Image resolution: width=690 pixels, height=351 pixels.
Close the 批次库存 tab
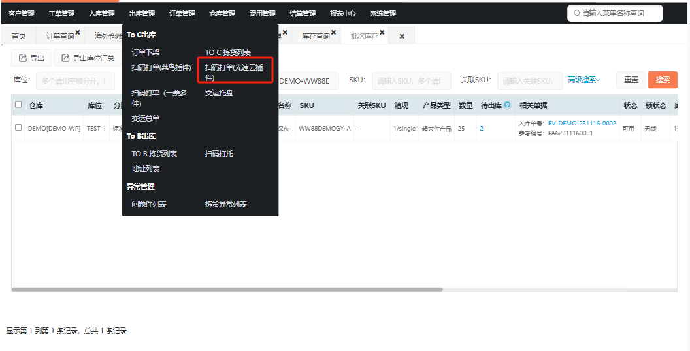tap(382, 33)
